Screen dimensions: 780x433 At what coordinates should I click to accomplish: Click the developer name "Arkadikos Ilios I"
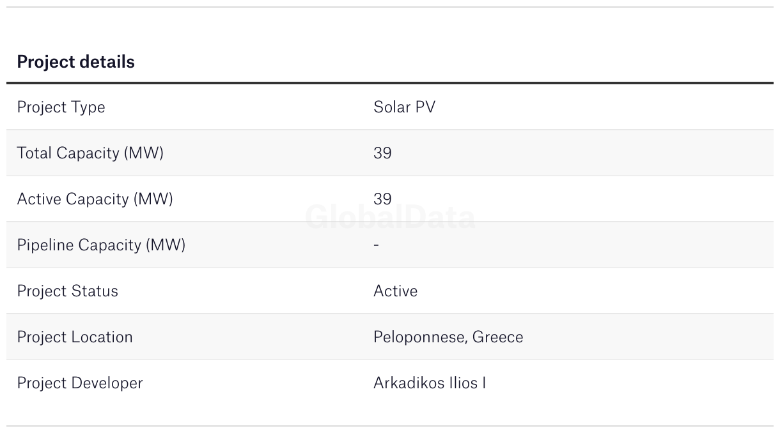point(429,383)
